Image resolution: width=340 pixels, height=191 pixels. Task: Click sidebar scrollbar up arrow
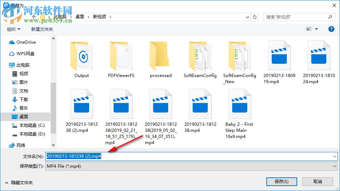tap(53, 38)
